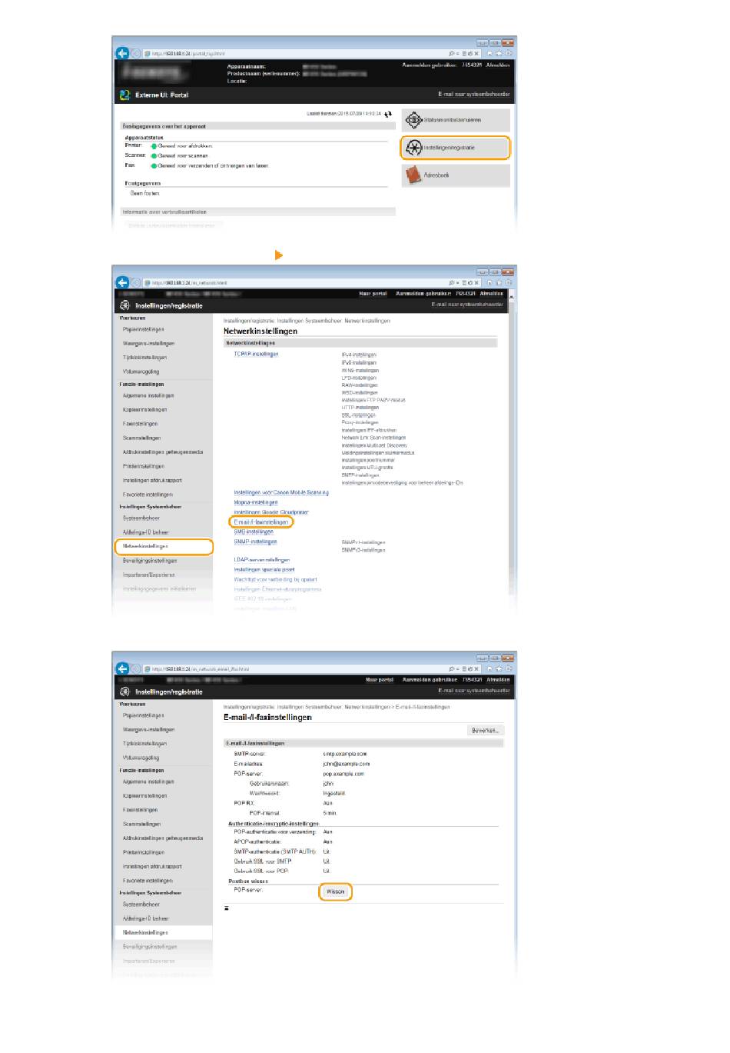Open the TCP/IP-instellingen link
Screen dimensions: 730x1053
click(x=256, y=354)
